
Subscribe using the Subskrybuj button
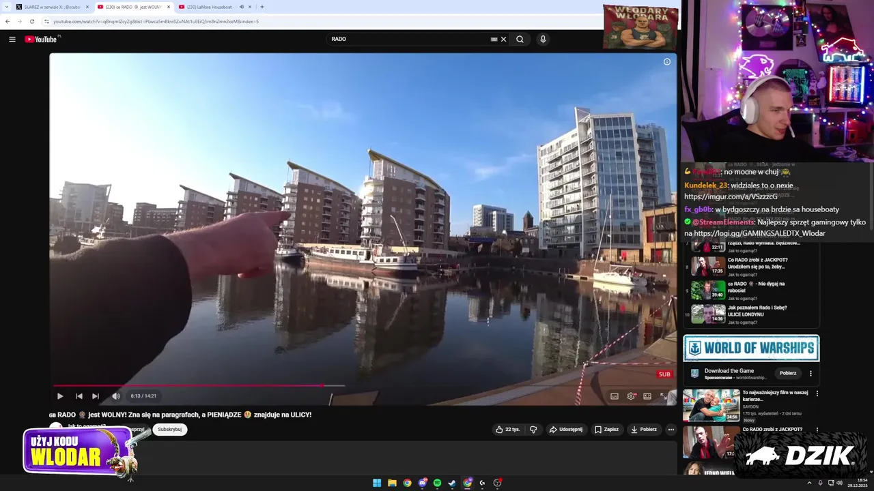pyautogui.click(x=170, y=430)
